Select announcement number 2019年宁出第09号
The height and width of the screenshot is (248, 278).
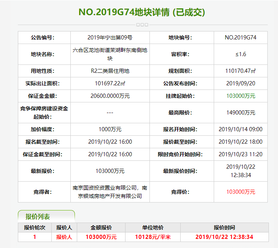click(x=110, y=38)
